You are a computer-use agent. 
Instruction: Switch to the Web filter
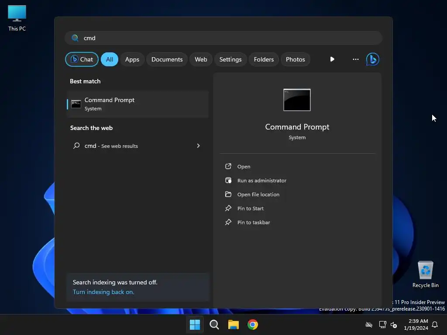click(x=201, y=59)
